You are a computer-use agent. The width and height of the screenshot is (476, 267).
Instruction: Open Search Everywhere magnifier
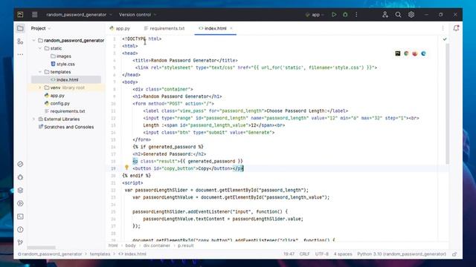(x=398, y=15)
